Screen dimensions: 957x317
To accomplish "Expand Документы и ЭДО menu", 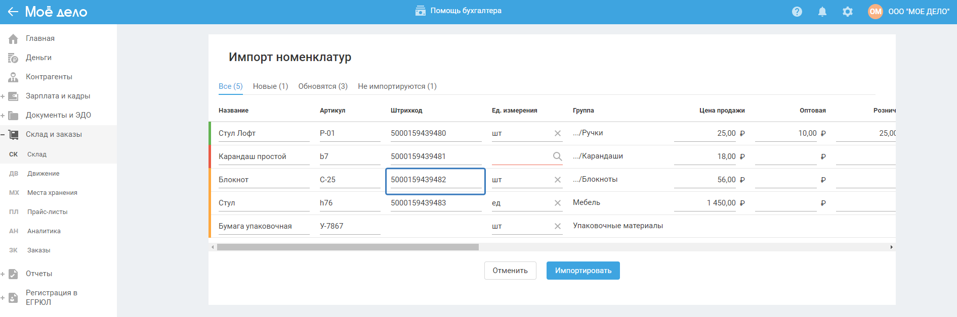I will (3, 115).
